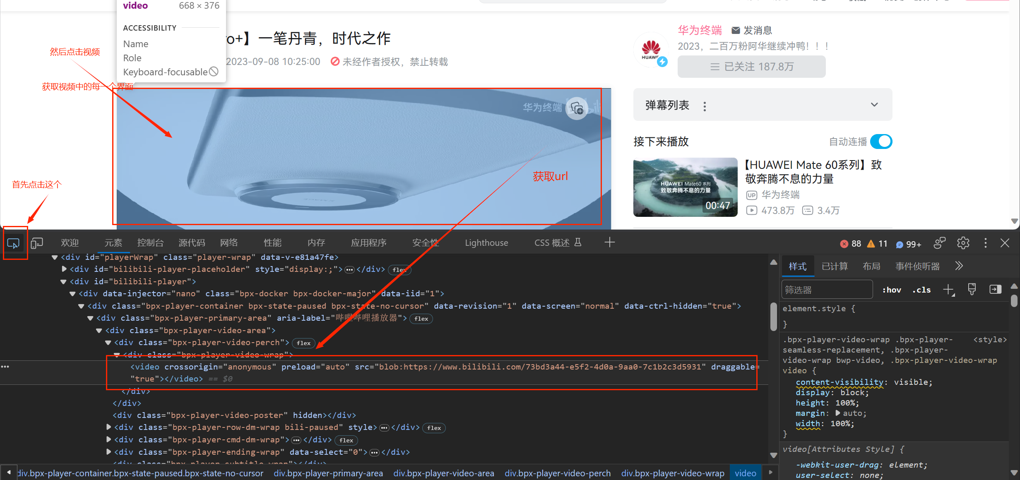Collapse bpx-docker-major div node
The height and width of the screenshot is (480, 1020).
click(72, 294)
